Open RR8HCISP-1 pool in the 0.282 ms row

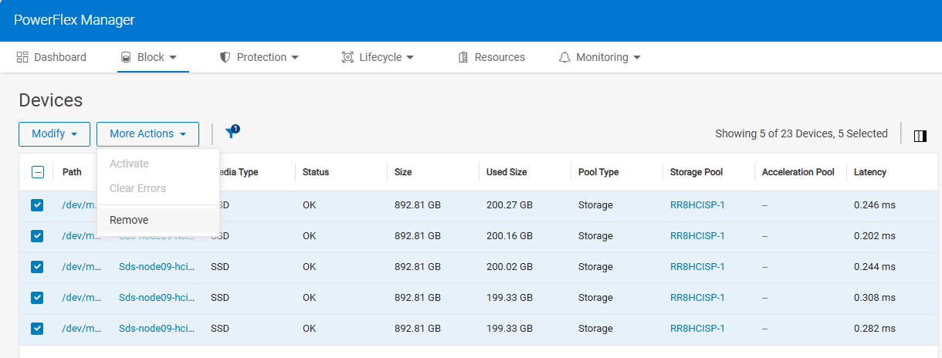697,329
